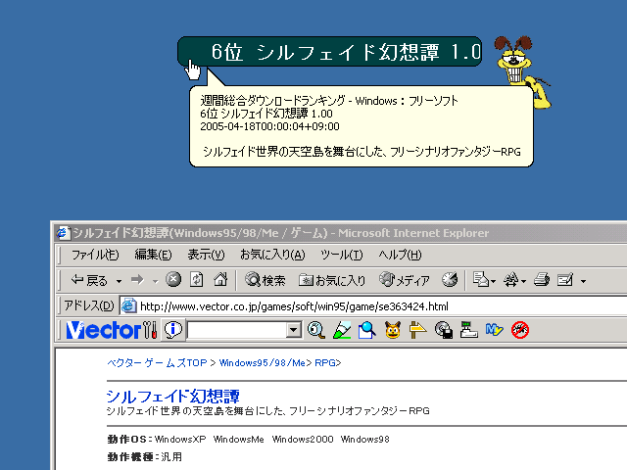The image size is (627, 470).
Task: Open the お気に入り(A) menu
Action: [x=272, y=255]
